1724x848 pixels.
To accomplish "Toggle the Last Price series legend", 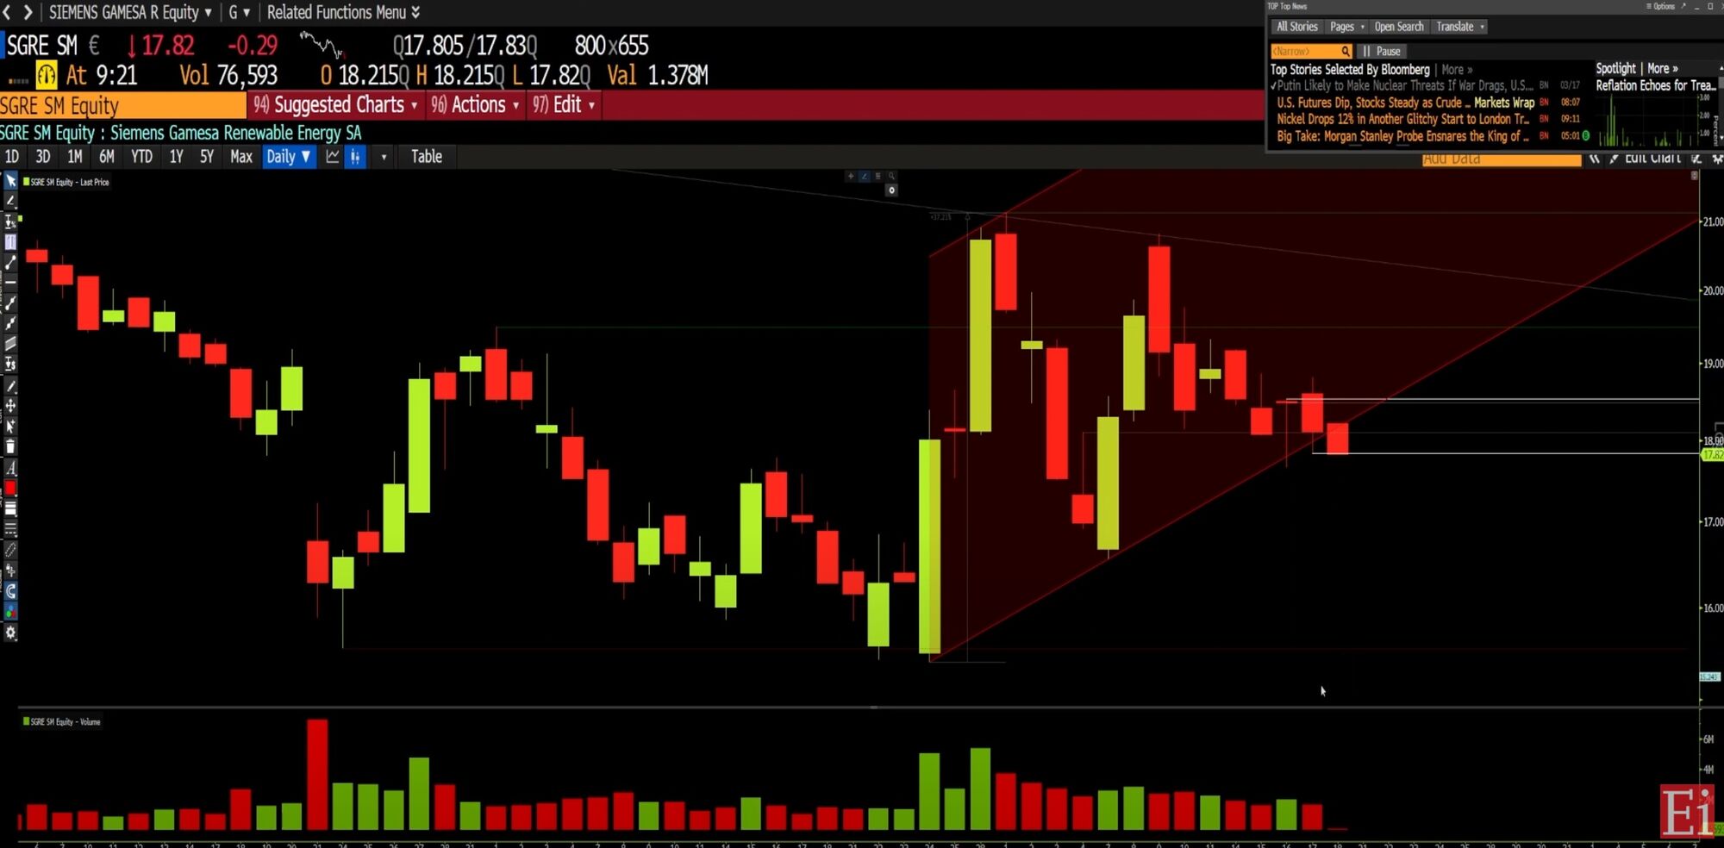I will click(x=67, y=182).
